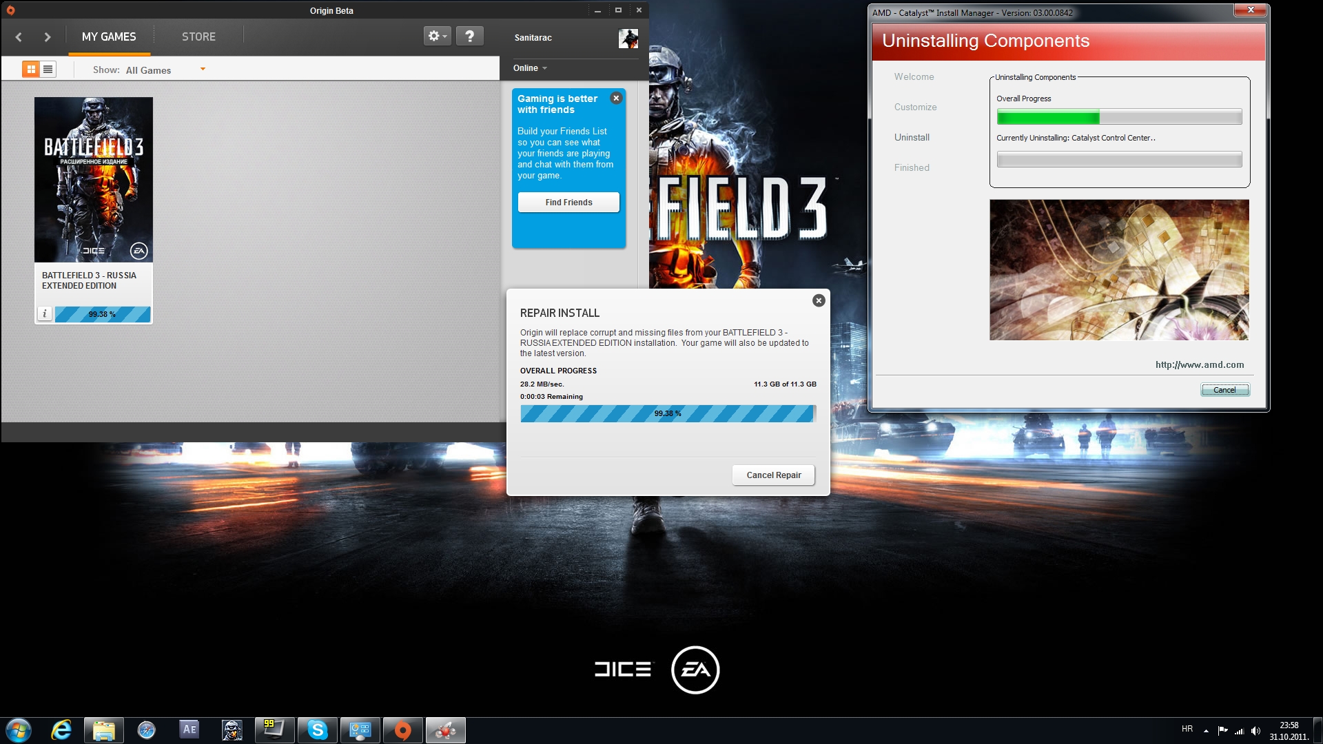Switch to grid view of games
The image size is (1323, 744).
tap(31, 70)
